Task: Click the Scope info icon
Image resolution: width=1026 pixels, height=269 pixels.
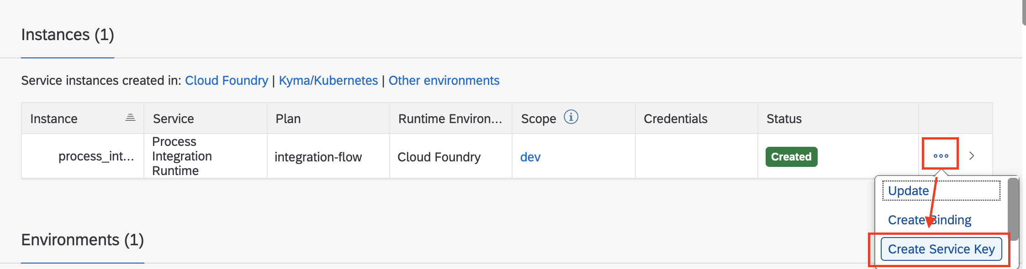Action: click(x=571, y=117)
